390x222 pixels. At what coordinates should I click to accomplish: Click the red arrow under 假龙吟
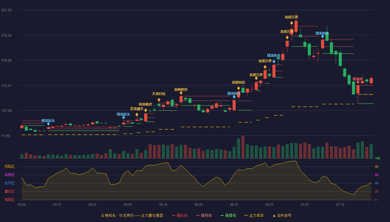point(358,82)
